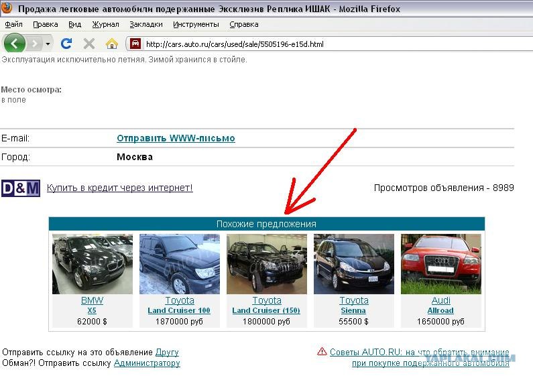533x378 pixels.
Task: Click the BMW brand link
Action: (92, 300)
